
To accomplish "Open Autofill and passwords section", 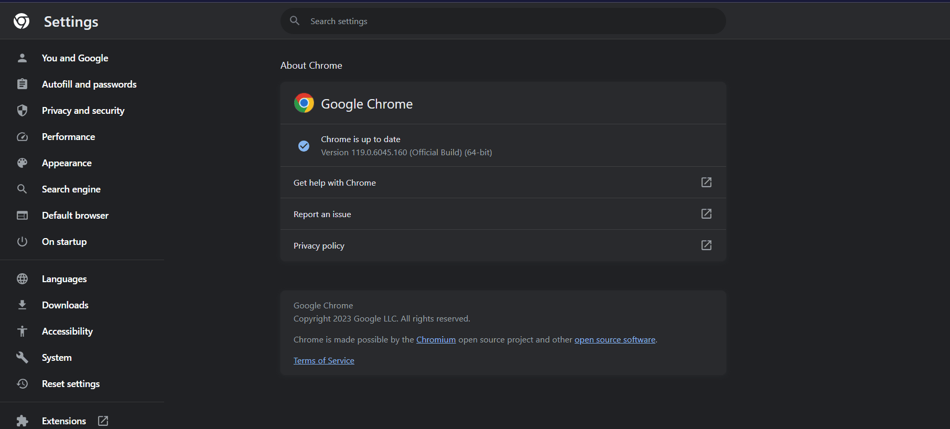I will point(89,84).
